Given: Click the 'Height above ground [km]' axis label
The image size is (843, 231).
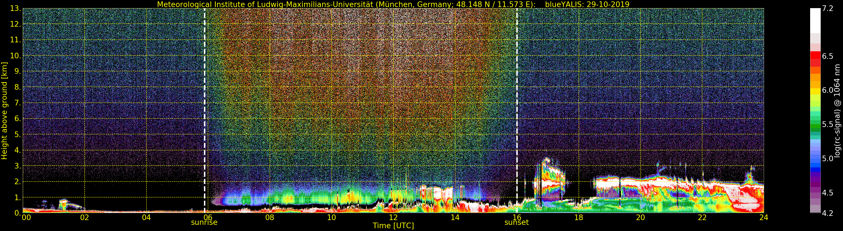Looking at the screenshot, I should pos(4,111).
